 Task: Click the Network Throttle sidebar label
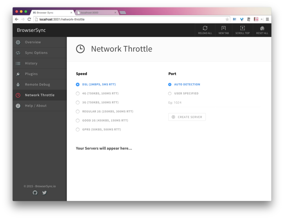40,95
